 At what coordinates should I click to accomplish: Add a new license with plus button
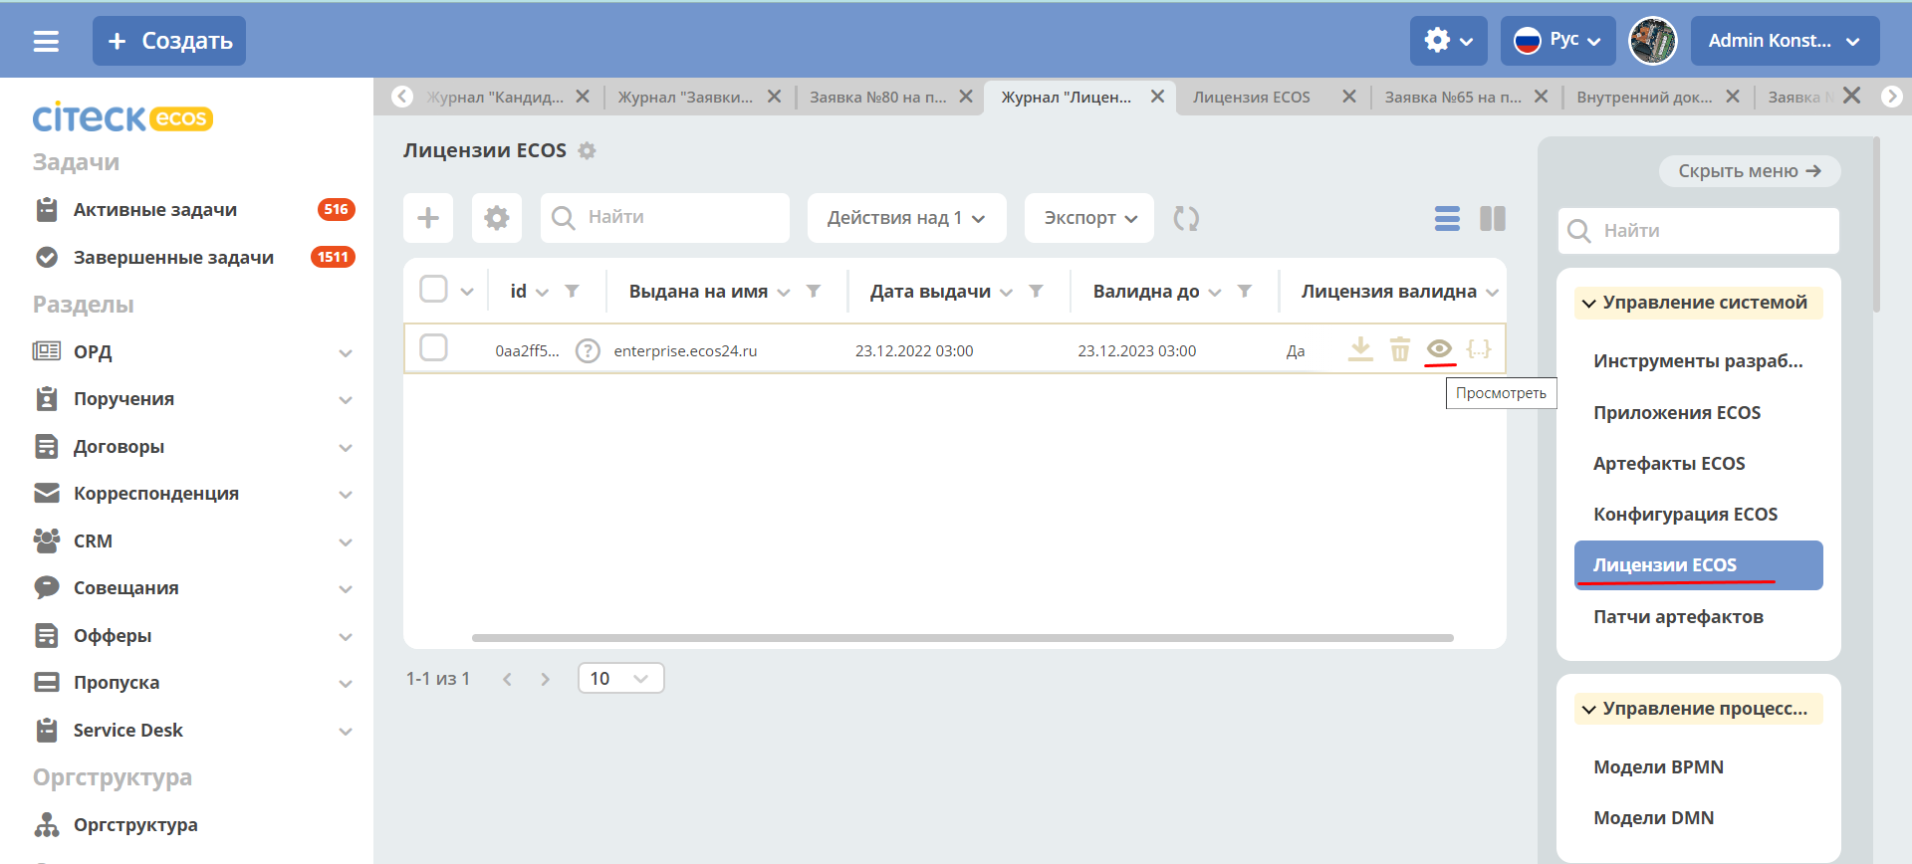point(428,218)
